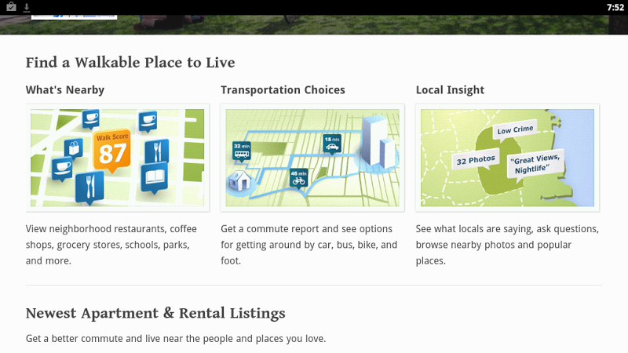The width and height of the screenshot is (628, 353).
Task: Click the house icon on transportation map
Action: (239, 181)
